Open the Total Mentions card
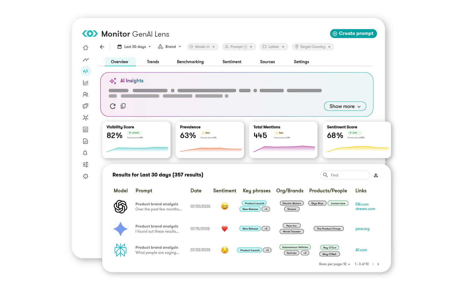 tap(283, 140)
